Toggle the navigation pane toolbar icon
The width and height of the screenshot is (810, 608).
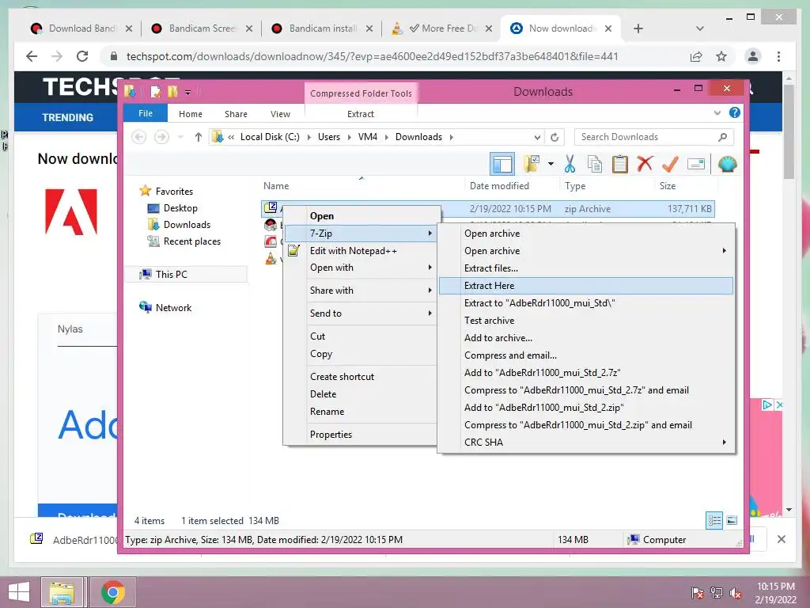502,165
